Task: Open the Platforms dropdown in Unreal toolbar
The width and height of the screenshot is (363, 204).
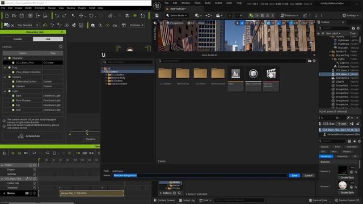Action: (x=289, y=15)
